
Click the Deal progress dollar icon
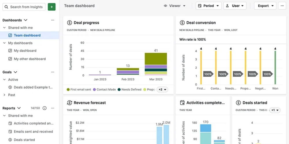coord(69,23)
